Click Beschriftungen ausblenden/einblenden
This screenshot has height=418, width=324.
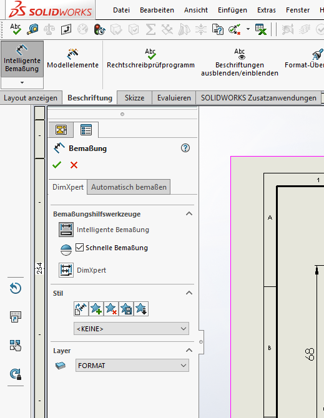point(240,62)
